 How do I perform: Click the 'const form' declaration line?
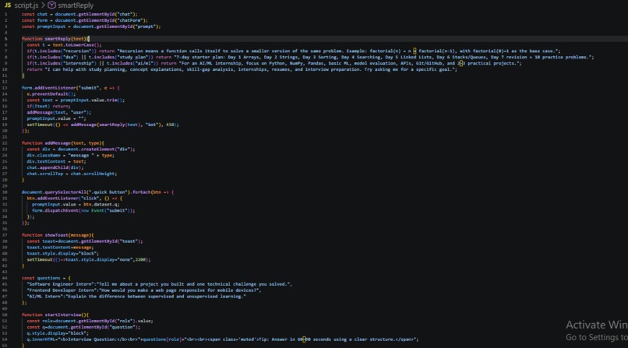point(84,20)
